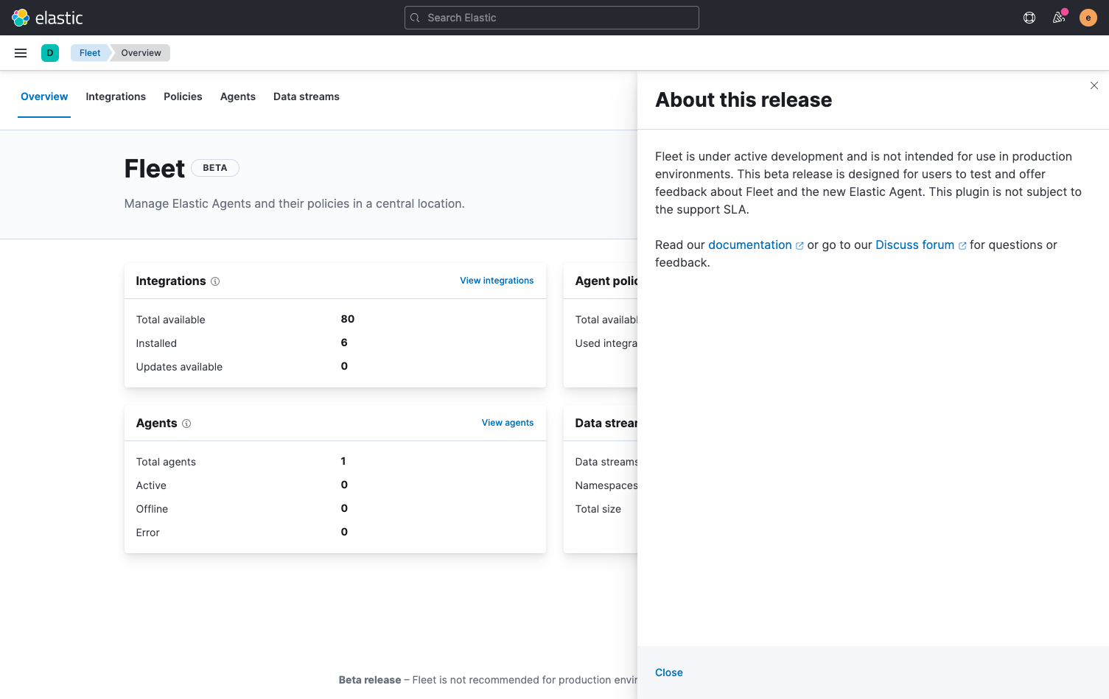Click the Namespaces label

[x=606, y=485]
